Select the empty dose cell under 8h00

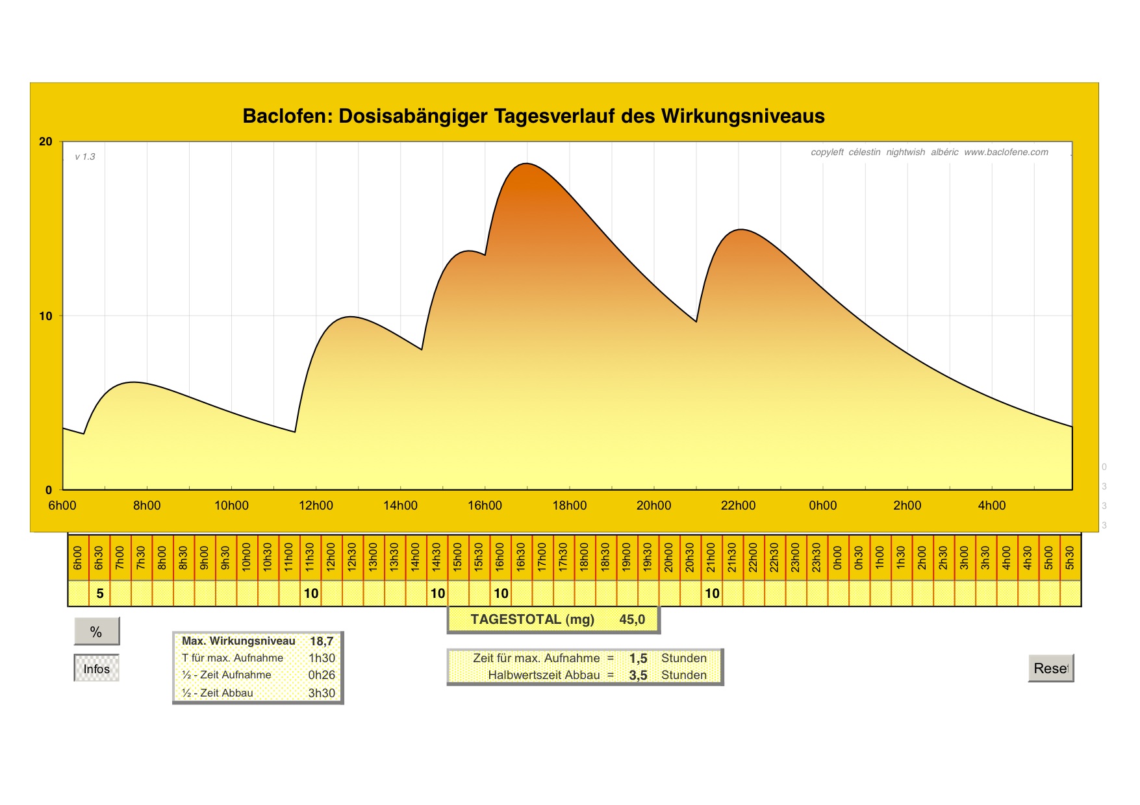pyautogui.click(x=162, y=593)
